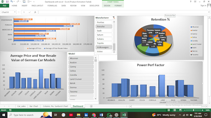Open the FORMULAS ribbon tab
This screenshot has height=118, width=211.
(x=52, y=6)
